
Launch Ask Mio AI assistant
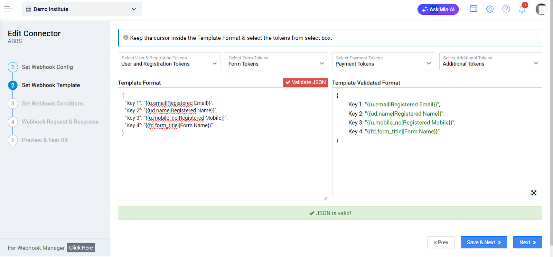pos(438,9)
